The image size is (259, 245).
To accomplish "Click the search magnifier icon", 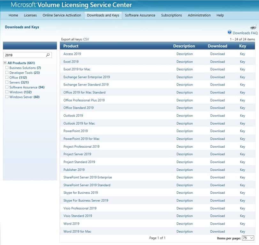I will (x=48, y=55).
